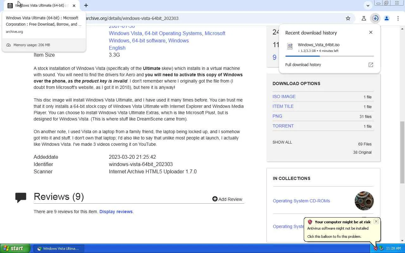Open the Windows Vista topic link
The image size is (405, 253).
coord(126,33)
